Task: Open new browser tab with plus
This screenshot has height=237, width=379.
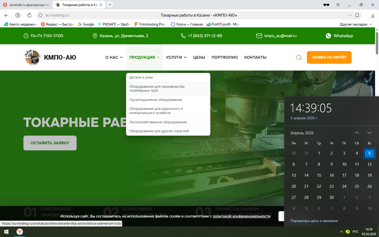Action: (110, 5)
